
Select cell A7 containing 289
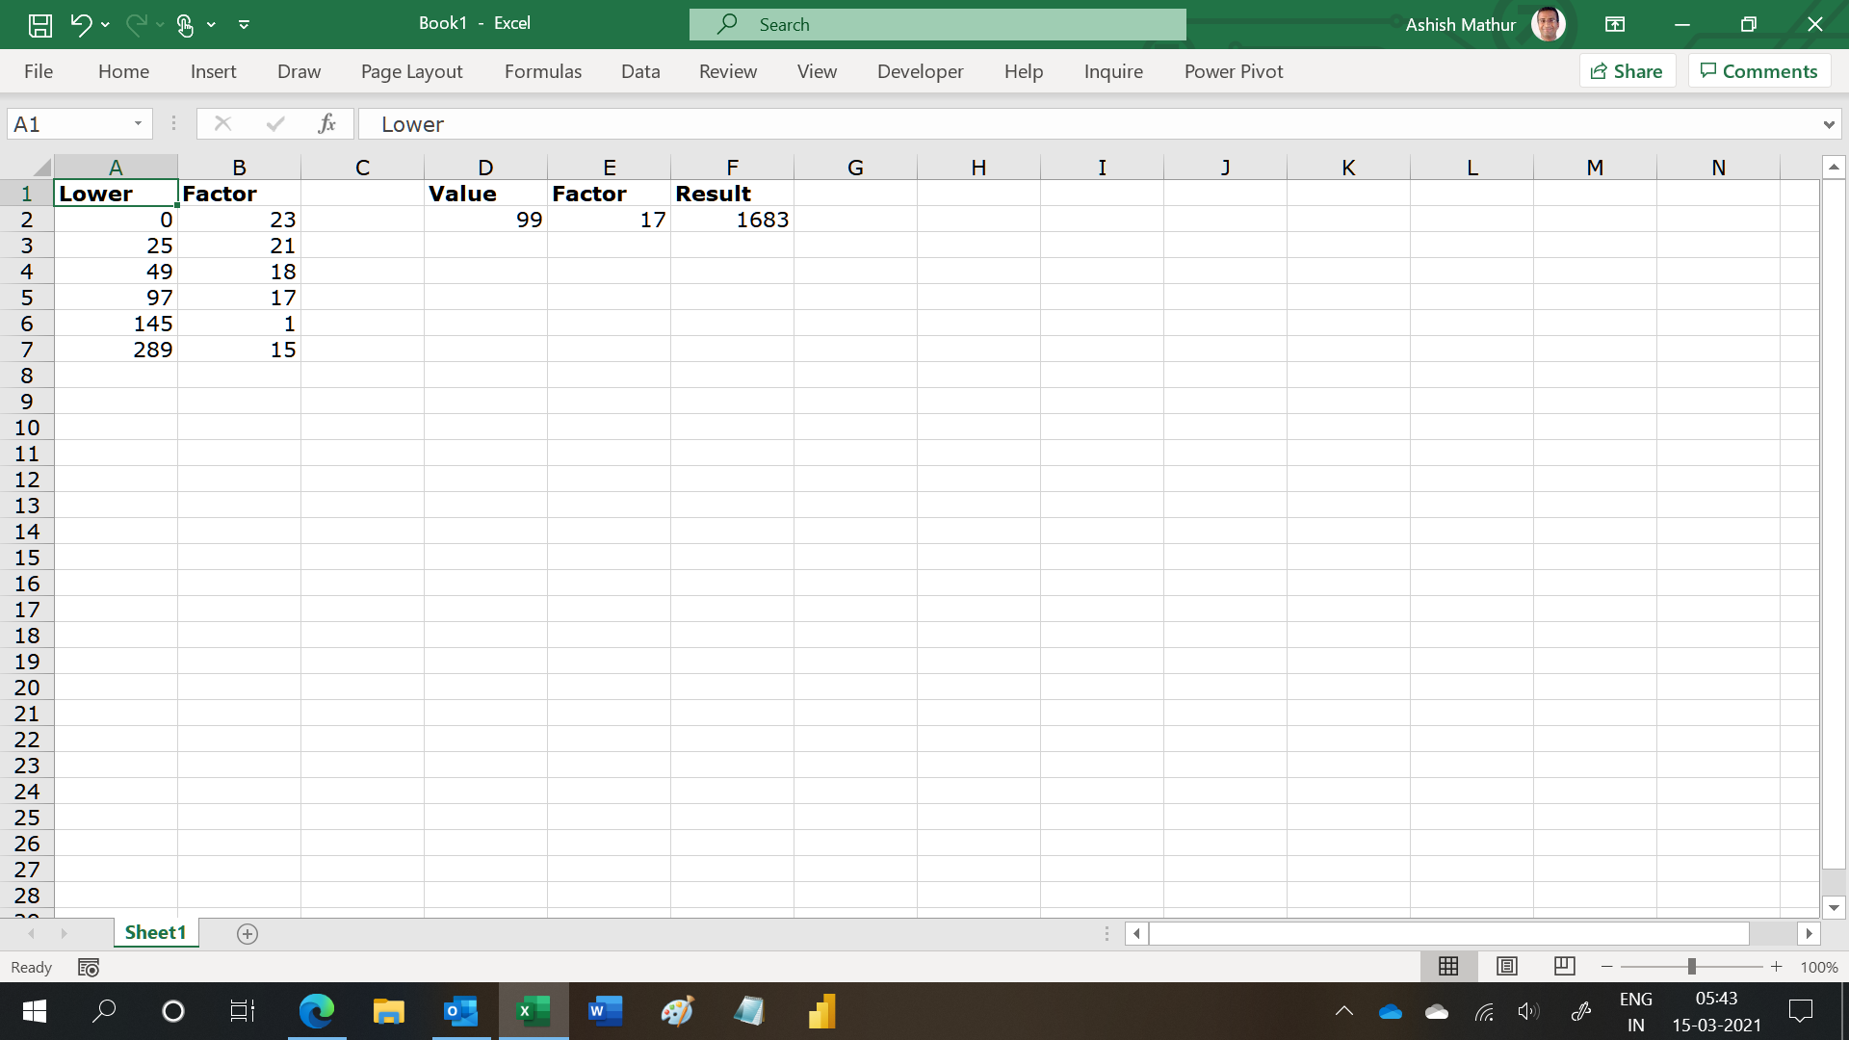[116, 350]
